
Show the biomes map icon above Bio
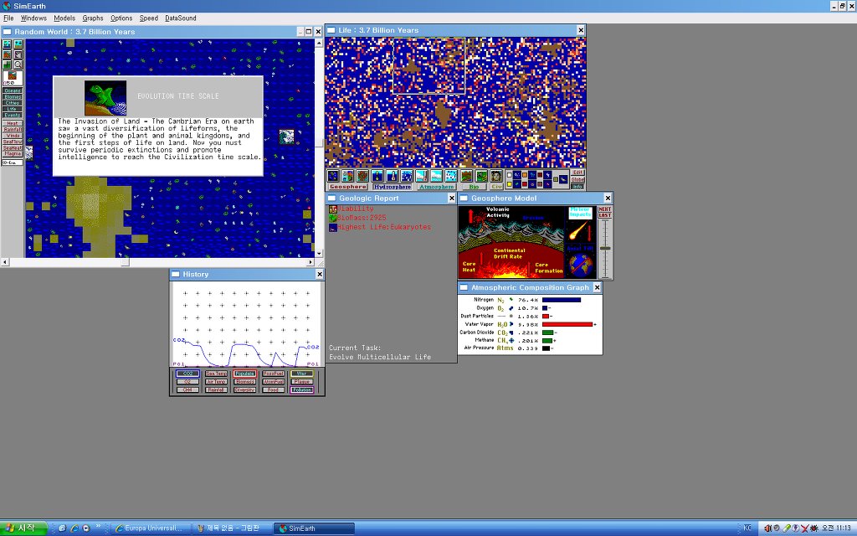point(466,176)
